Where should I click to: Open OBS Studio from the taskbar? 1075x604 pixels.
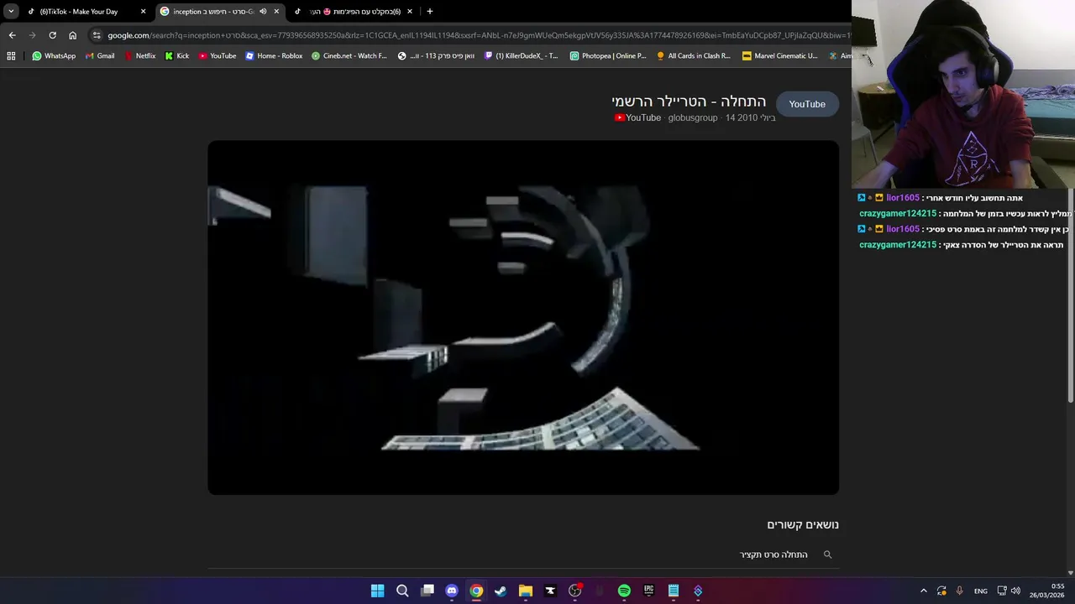(x=574, y=591)
